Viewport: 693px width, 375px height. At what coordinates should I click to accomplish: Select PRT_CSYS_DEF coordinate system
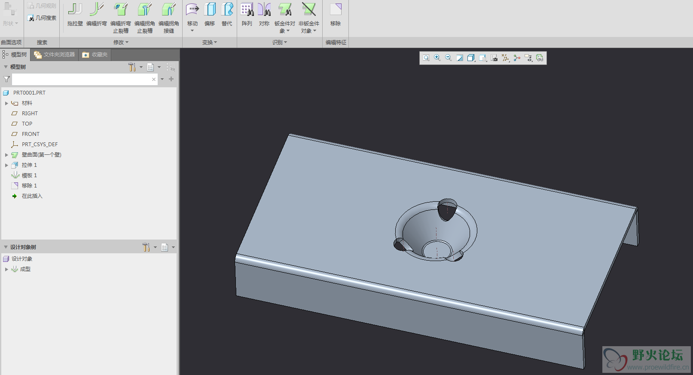(x=40, y=144)
